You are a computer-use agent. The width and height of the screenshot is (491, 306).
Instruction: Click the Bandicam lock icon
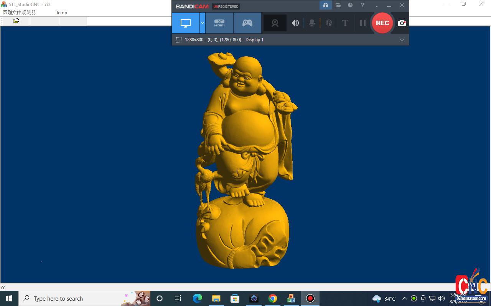coord(325,5)
